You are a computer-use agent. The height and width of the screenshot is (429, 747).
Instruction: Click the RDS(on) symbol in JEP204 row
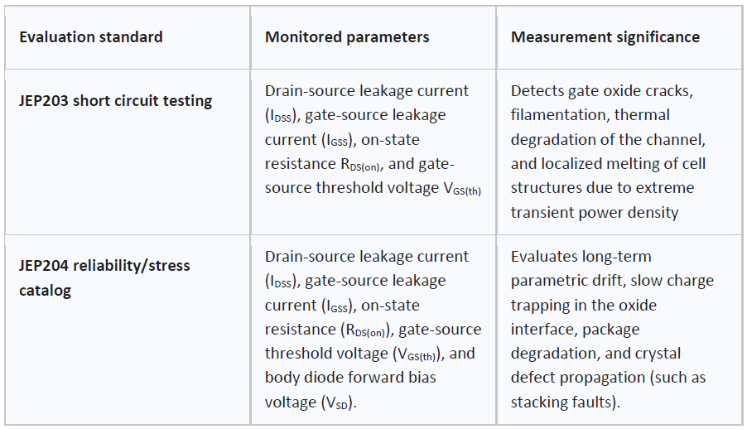point(365,330)
